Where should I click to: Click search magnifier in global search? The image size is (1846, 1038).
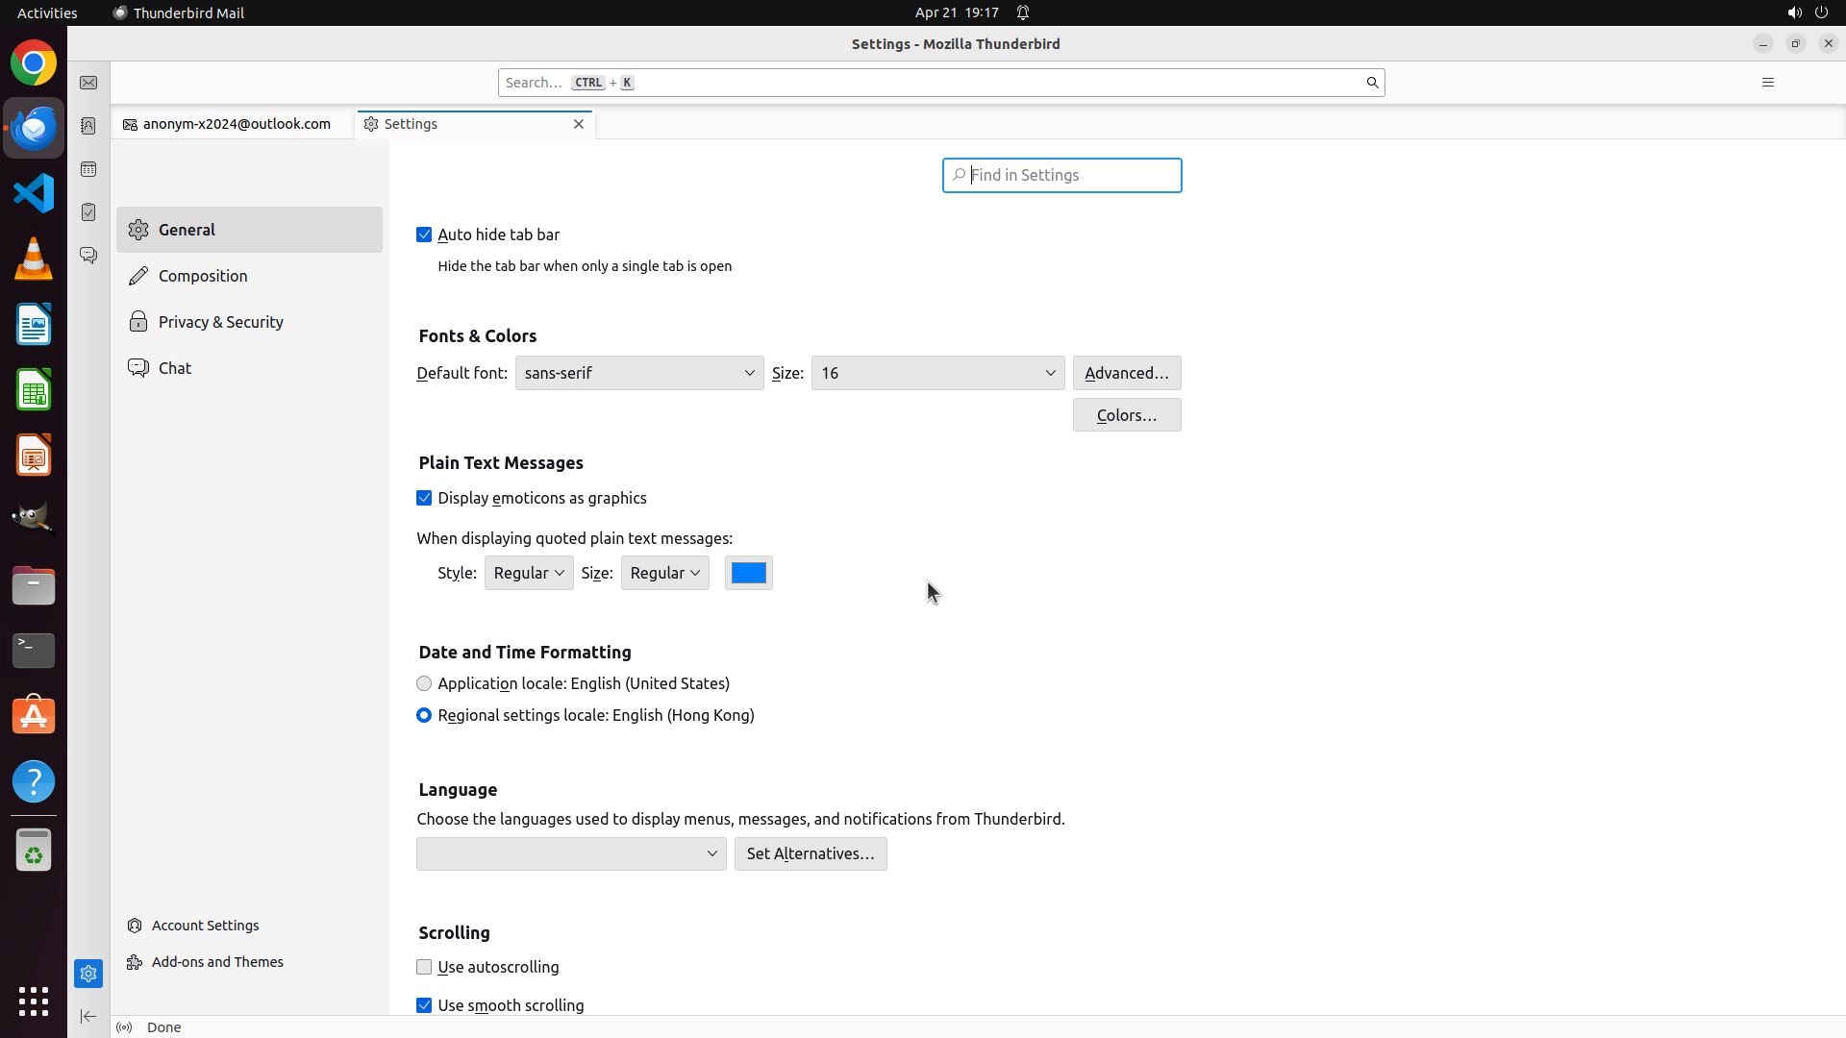[1372, 83]
